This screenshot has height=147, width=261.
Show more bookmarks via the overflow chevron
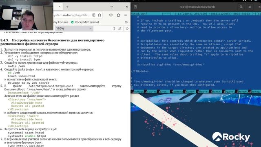coord(126,22)
